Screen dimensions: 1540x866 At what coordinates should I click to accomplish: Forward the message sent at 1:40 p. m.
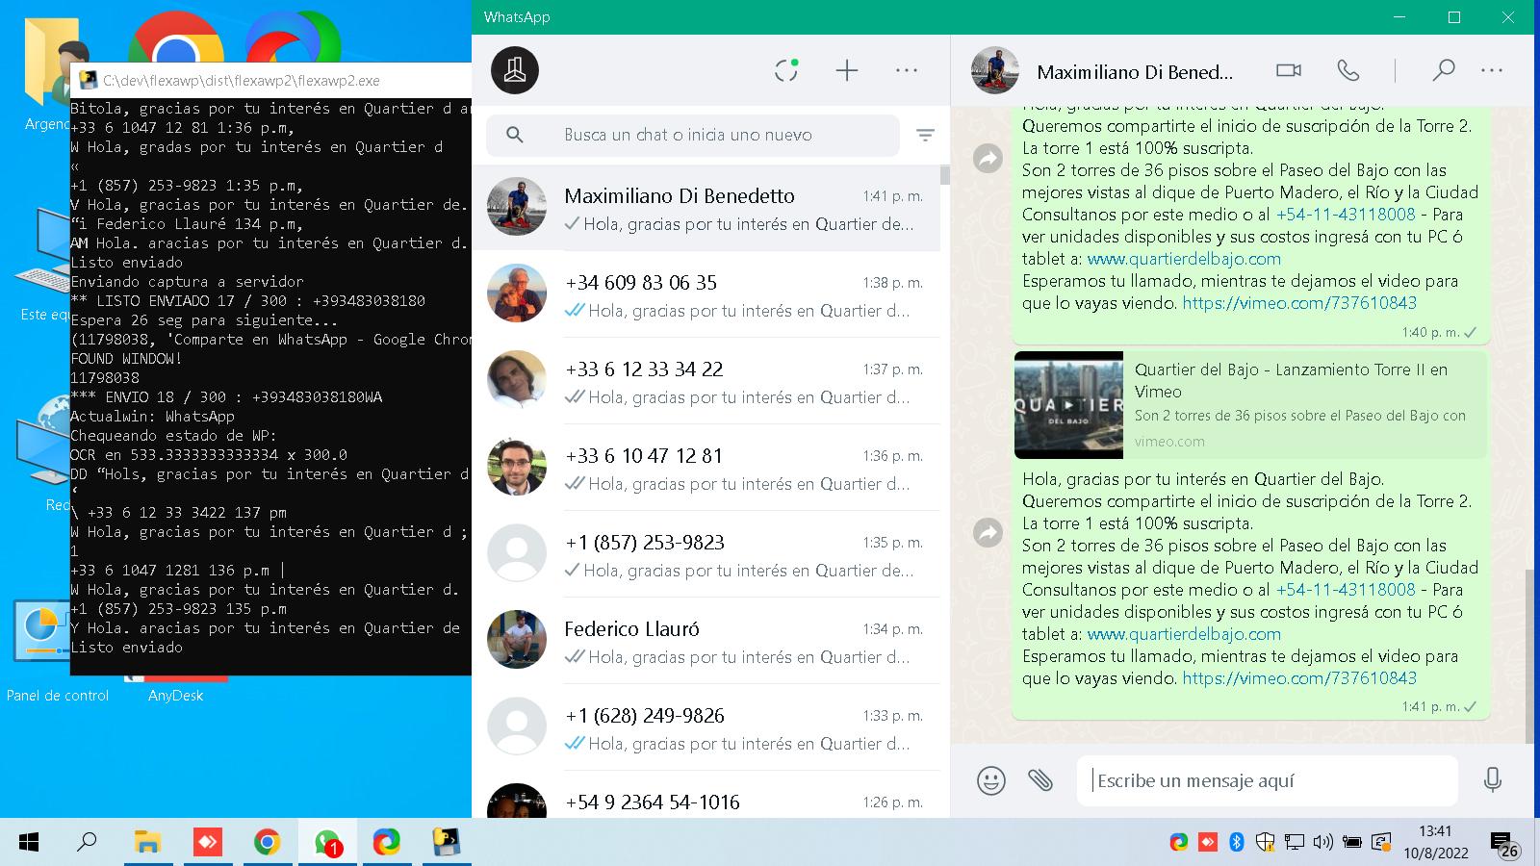[x=988, y=158]
